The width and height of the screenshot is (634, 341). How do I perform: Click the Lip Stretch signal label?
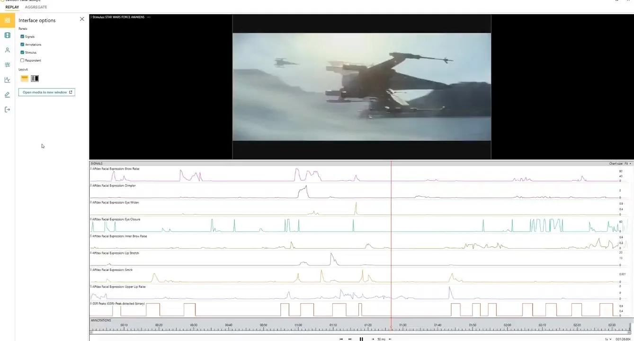(x=116, y=253)
